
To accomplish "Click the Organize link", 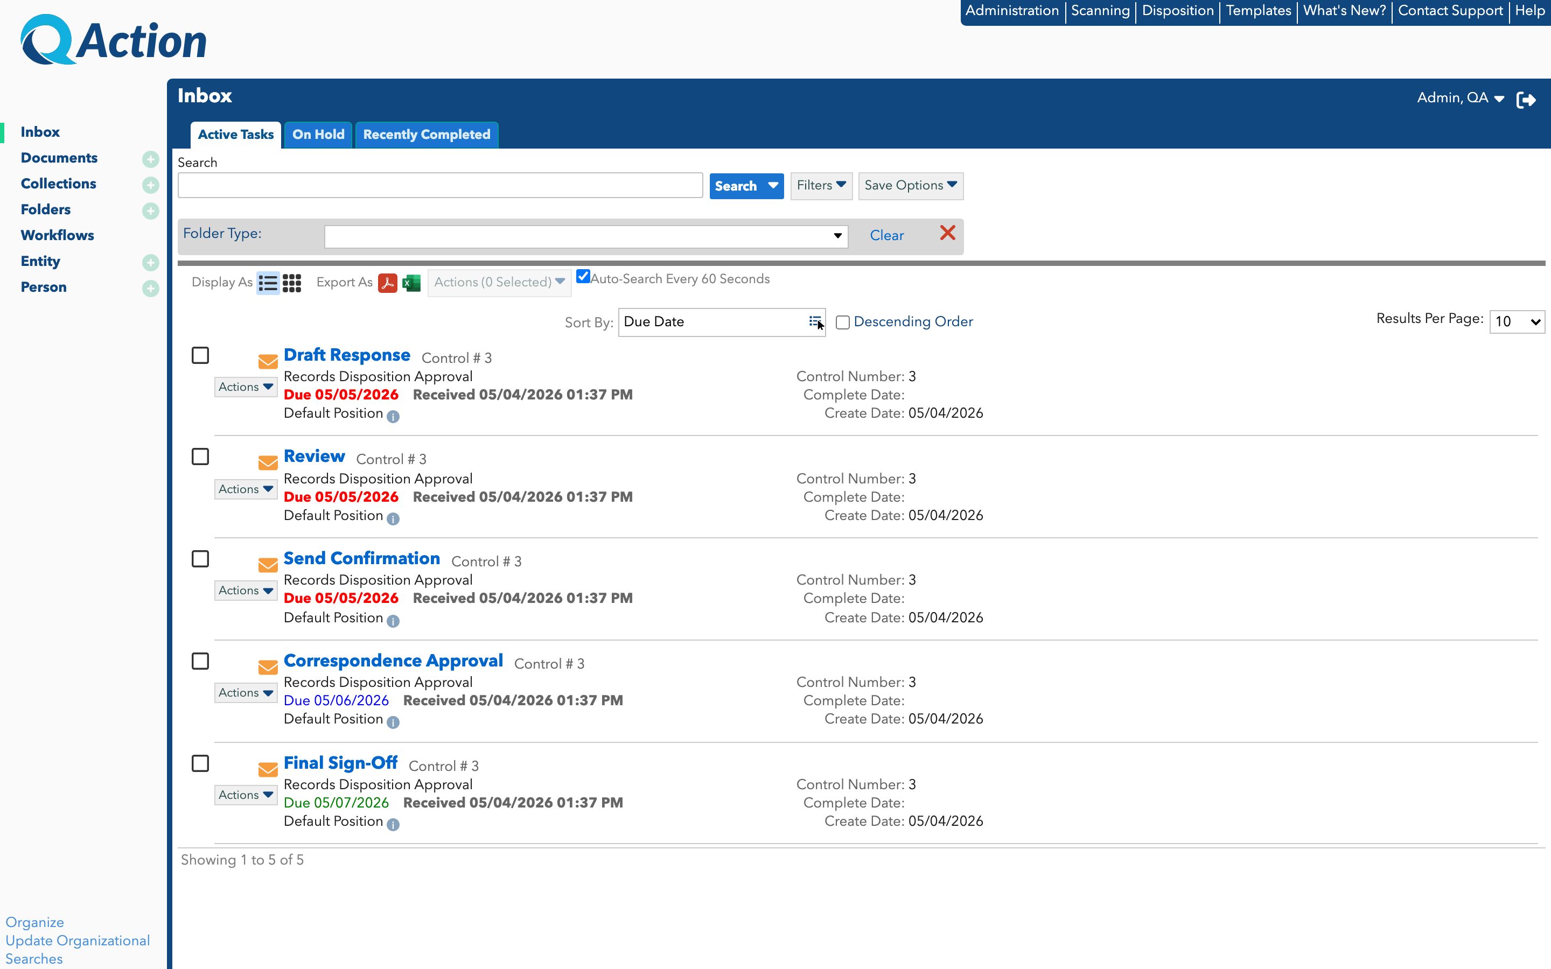I will 34,922.
